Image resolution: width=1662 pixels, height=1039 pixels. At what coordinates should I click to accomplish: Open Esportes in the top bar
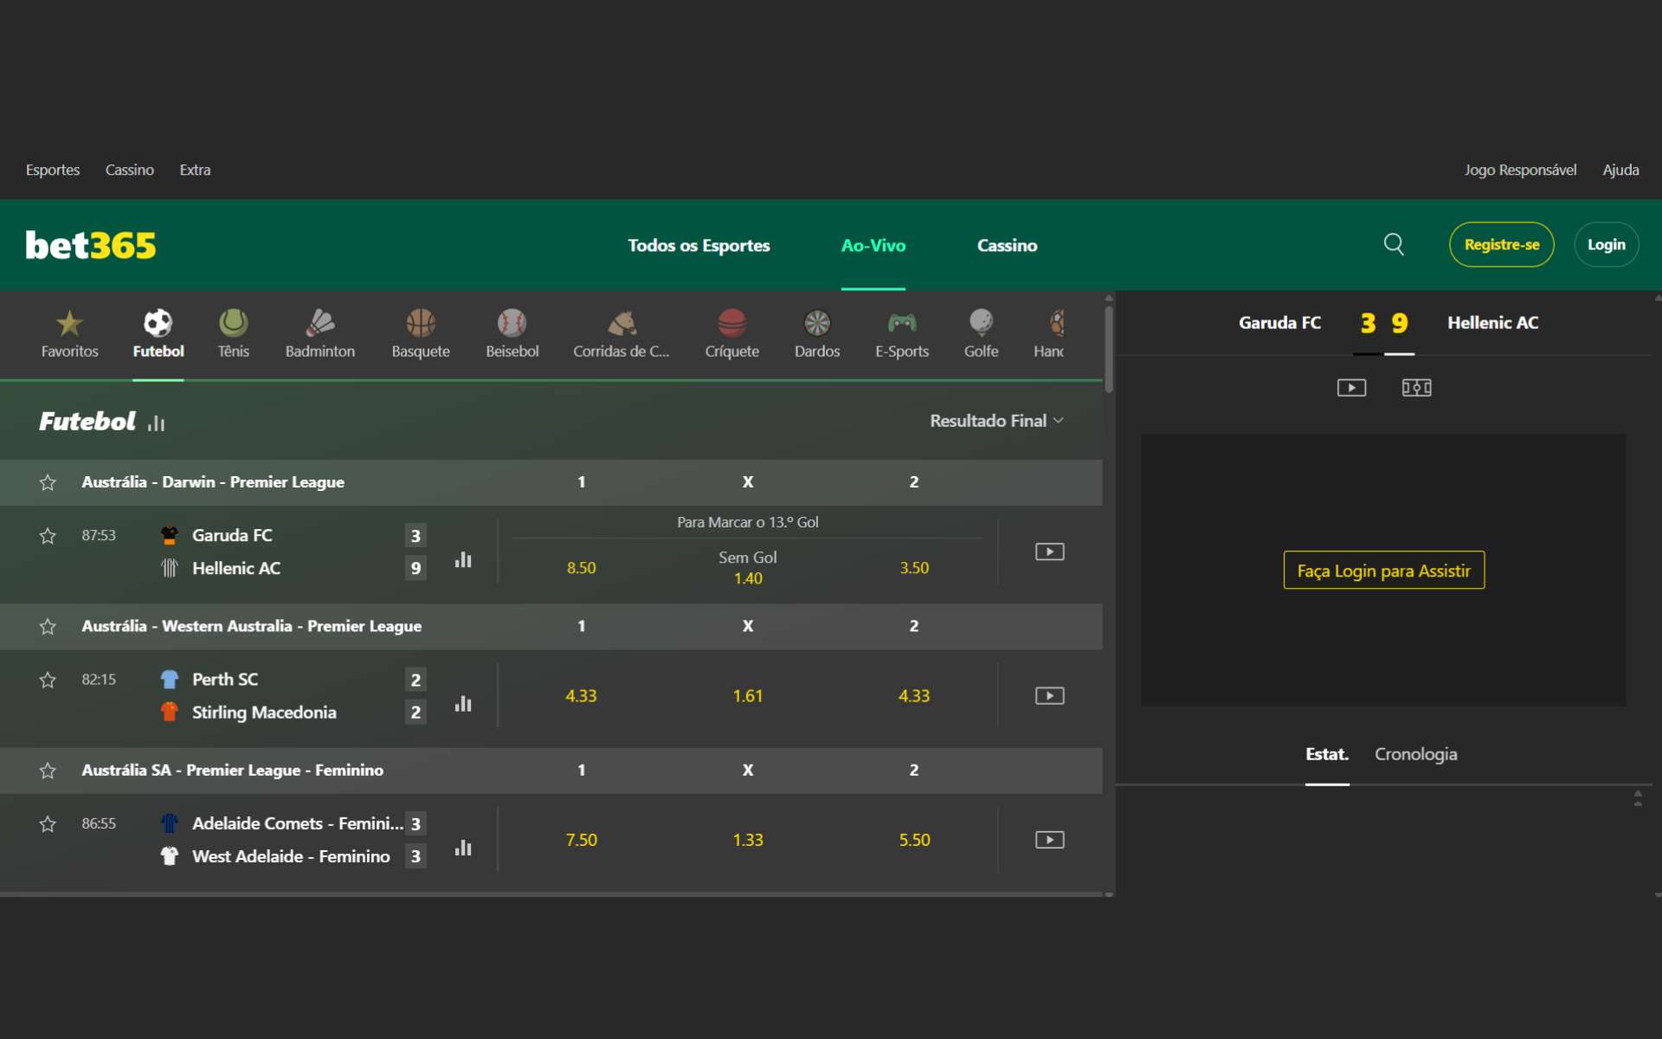coord(53,170)
